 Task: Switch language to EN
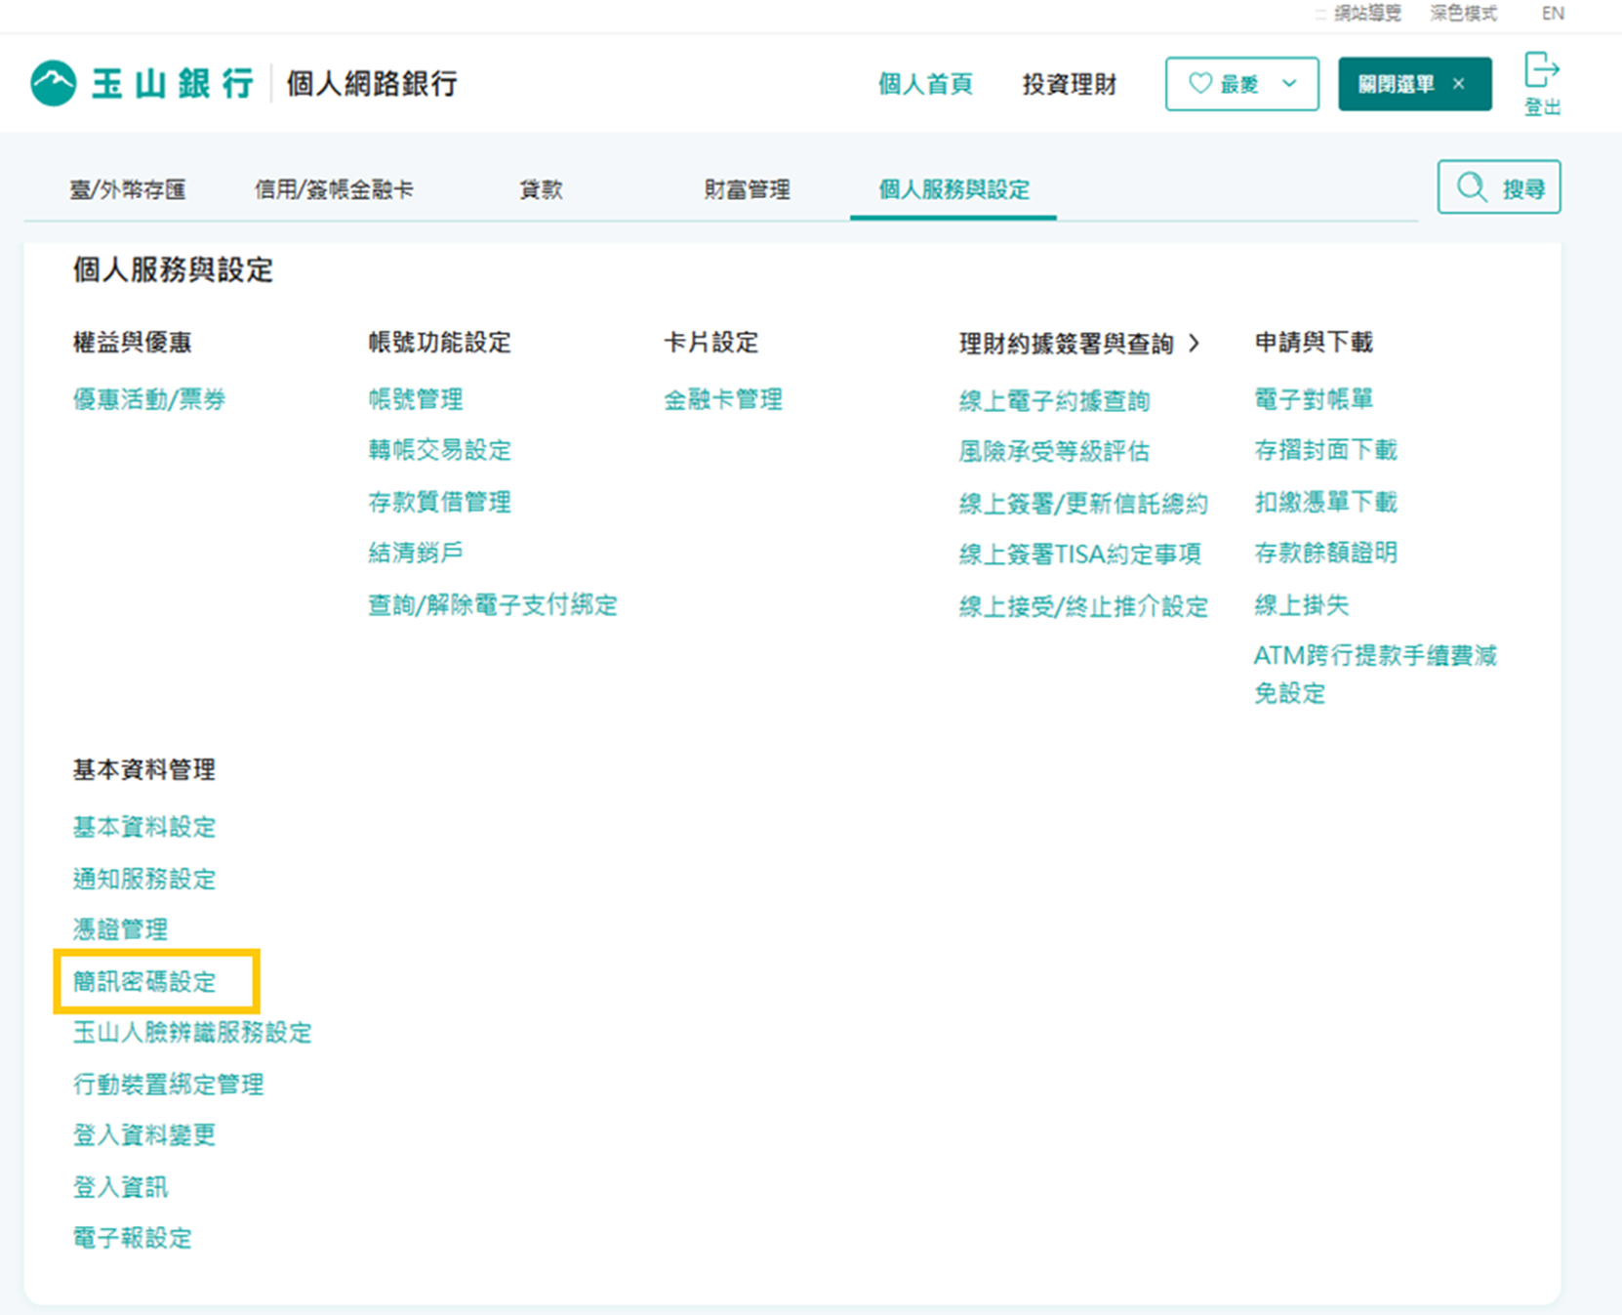1553,14
